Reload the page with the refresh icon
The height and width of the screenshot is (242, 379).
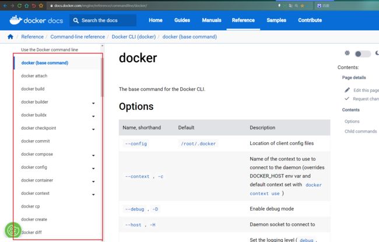tap(19, 6)
